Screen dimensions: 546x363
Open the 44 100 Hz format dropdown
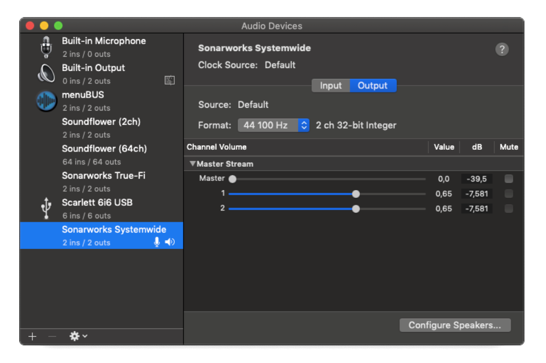274,125
